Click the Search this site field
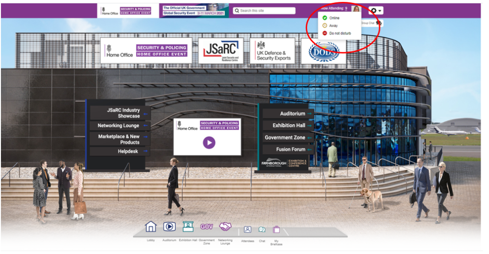 (264, 11)
